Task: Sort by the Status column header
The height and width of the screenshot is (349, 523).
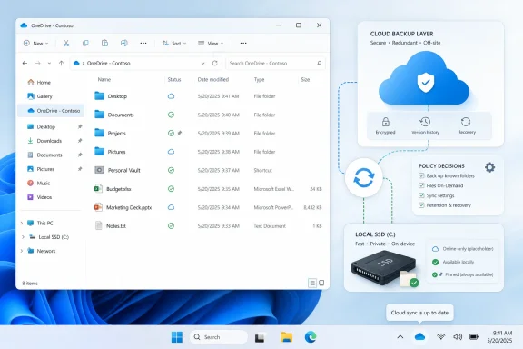Action: click(174, 79)
